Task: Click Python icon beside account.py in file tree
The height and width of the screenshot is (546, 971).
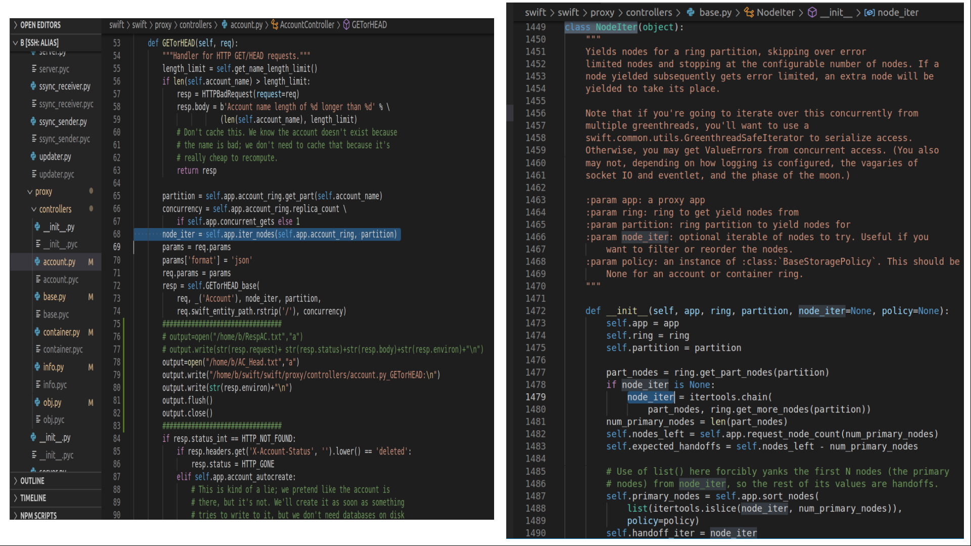Action: (37, 262)
